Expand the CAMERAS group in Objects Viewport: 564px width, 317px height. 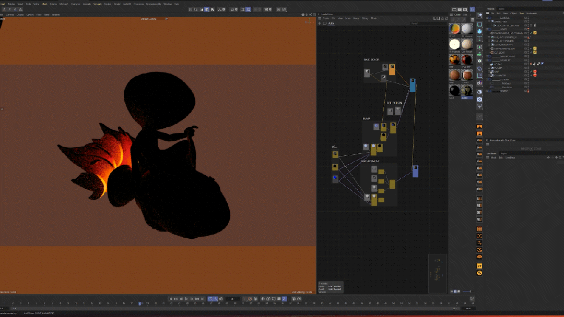pyautogui.click(x=487, y=18)
